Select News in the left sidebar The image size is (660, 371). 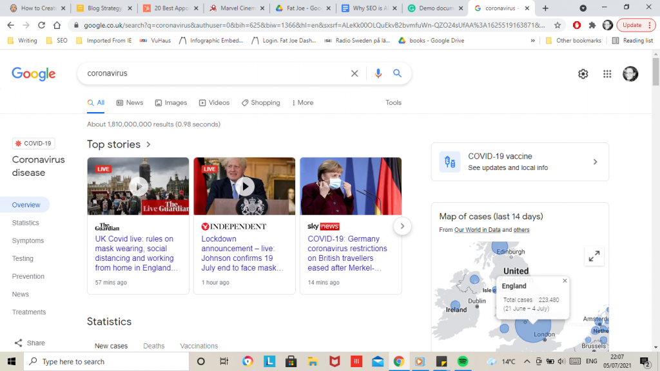(x=20, y=294)
